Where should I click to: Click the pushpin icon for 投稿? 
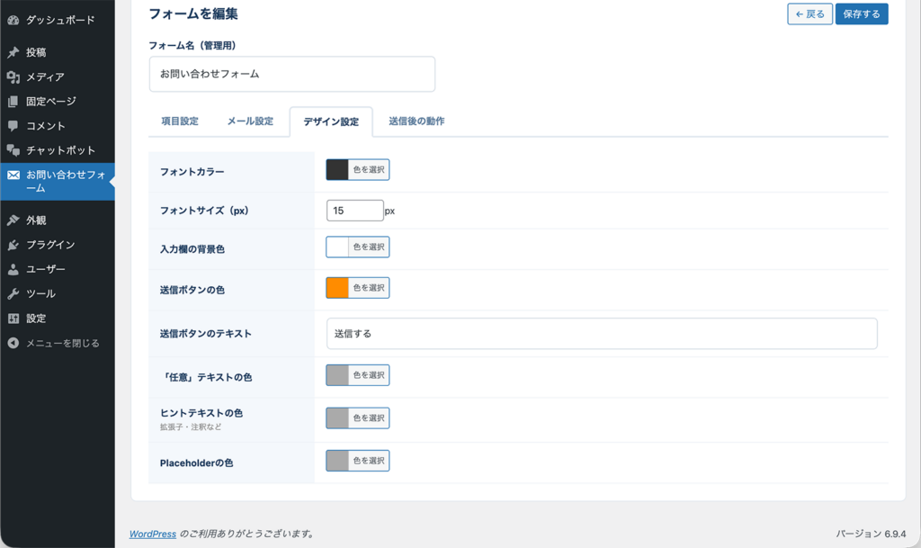click(13, 53)
